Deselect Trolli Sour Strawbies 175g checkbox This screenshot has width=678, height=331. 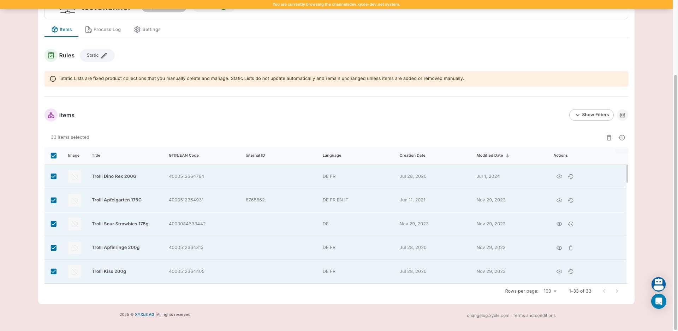(54, 224)
